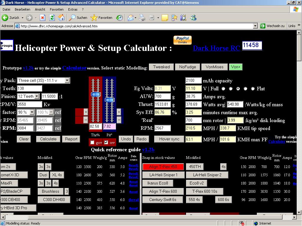This screenshot has height=226, width=302.
Task: Select the Full battery radio button
Action: coord(223,89)
